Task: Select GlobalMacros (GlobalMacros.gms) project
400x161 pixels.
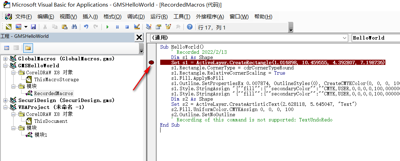Action: point(66,59)
